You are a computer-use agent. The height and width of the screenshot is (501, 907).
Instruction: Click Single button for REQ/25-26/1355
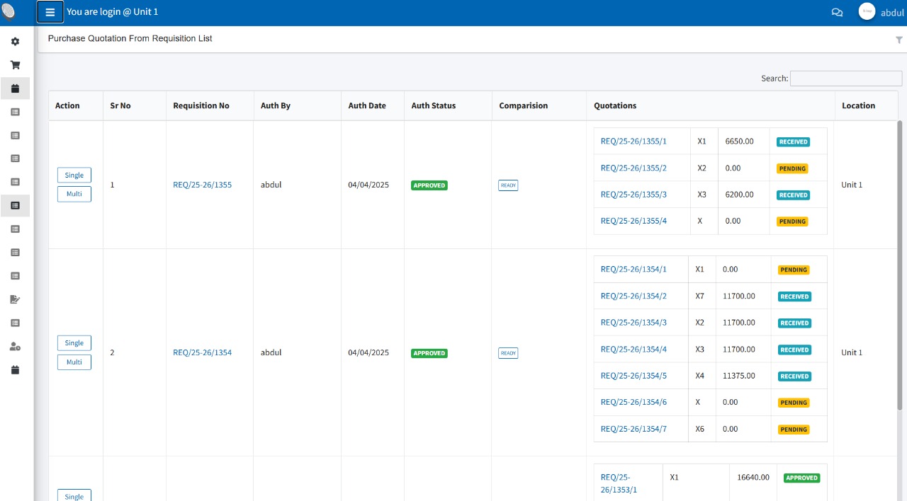click(x=74, y=175)
